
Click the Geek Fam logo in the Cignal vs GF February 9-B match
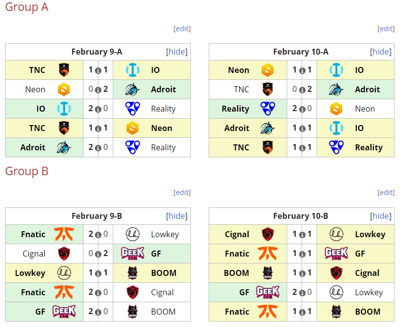pos(133,254)
